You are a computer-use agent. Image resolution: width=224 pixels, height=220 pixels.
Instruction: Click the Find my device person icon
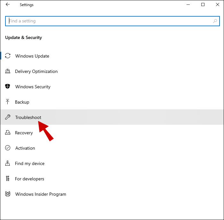coord(8,163)
